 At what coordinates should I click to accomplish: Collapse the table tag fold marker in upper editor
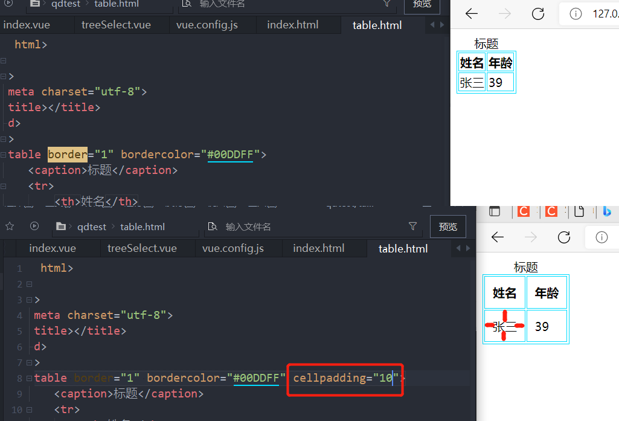coord(3,155)
